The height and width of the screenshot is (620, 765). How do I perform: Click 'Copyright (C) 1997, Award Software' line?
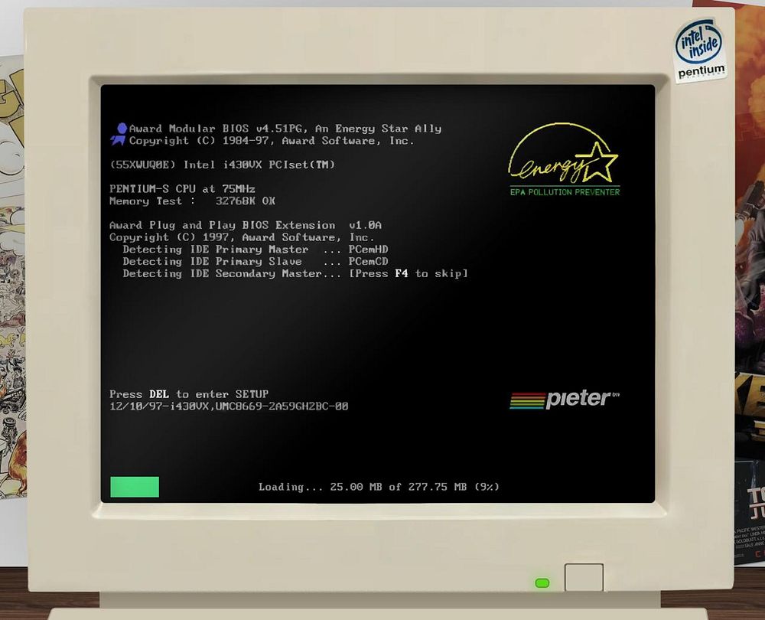[x=242, y=237]
